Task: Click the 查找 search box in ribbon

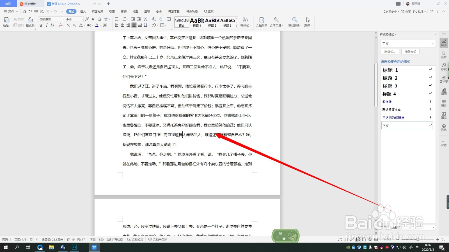Action: (209, 11)
